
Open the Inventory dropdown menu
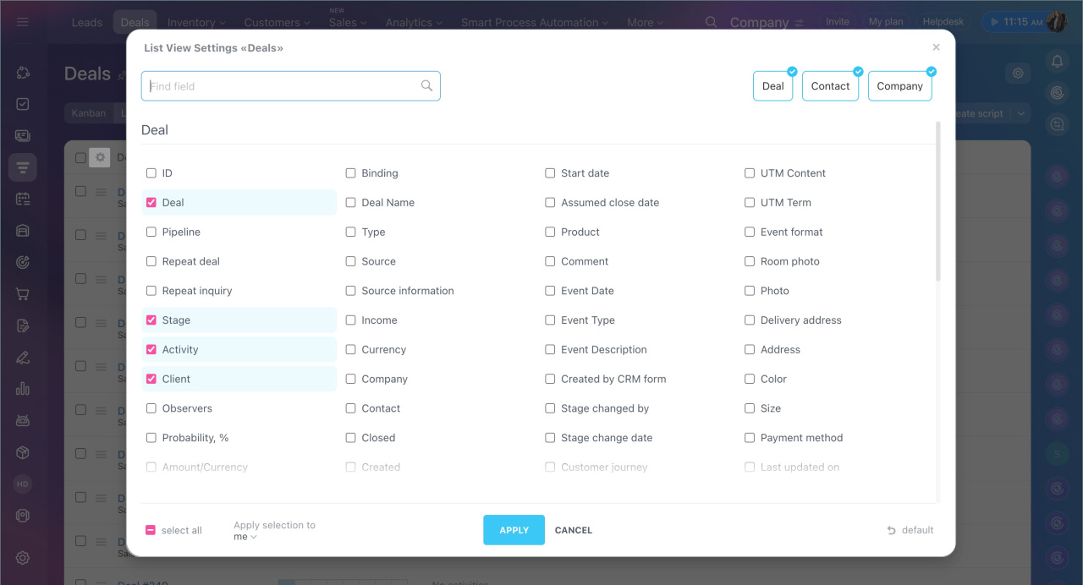tap(196, 23)
